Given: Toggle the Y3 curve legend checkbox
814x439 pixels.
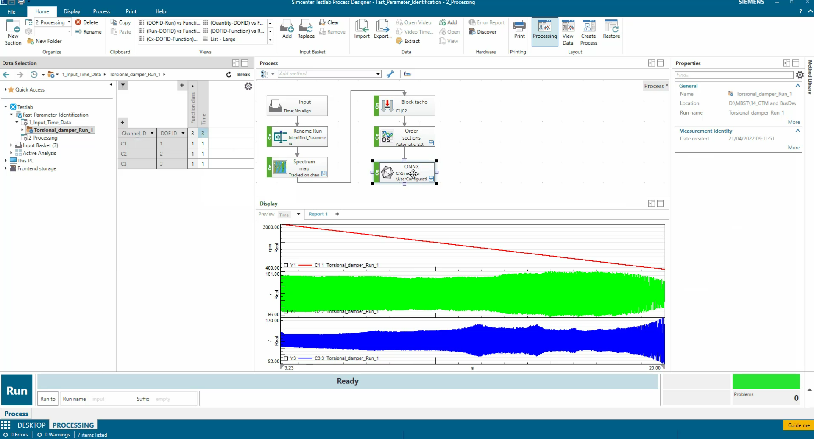Looking at the screenshot, I should (x=286, y=358).
